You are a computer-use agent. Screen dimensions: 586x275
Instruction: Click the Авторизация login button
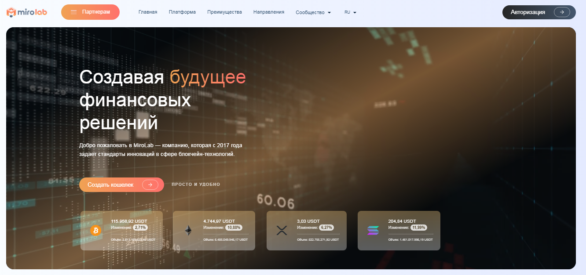[539, 12]
